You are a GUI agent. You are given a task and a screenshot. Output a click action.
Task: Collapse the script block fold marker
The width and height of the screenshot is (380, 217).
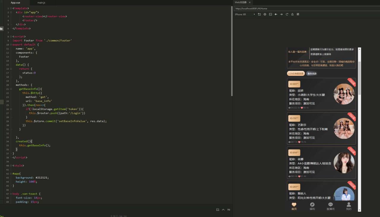(x=11, y=36)
